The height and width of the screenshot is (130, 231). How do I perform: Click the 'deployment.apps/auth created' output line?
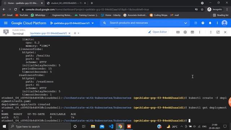coord(26,104)
